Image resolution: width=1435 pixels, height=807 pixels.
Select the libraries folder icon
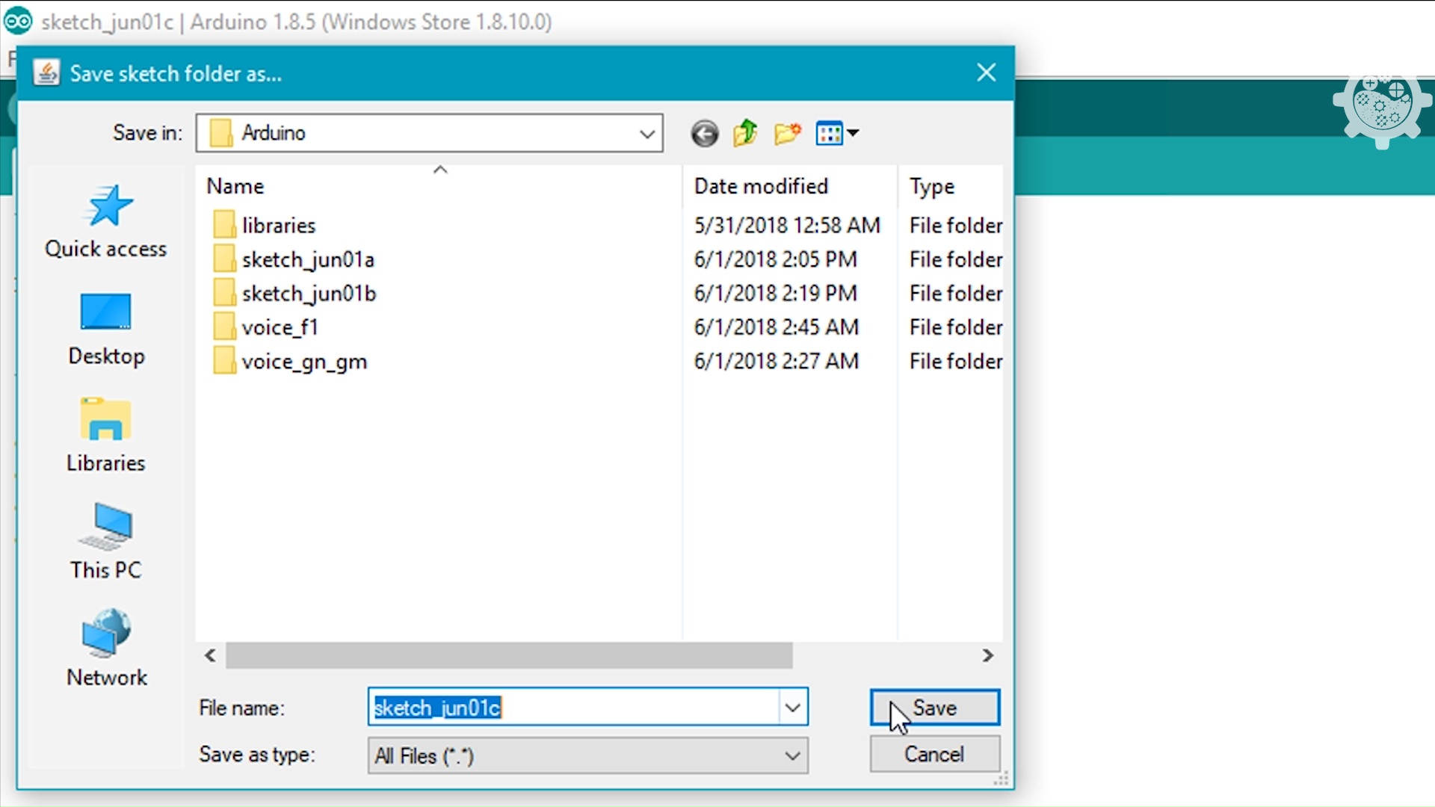(x=224, y=225)
